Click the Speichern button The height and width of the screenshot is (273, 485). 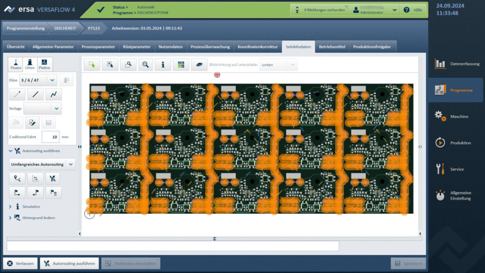point(408,264)
